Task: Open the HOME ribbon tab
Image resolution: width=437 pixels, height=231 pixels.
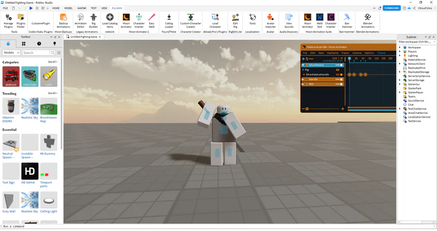Action: pos(56,8)
